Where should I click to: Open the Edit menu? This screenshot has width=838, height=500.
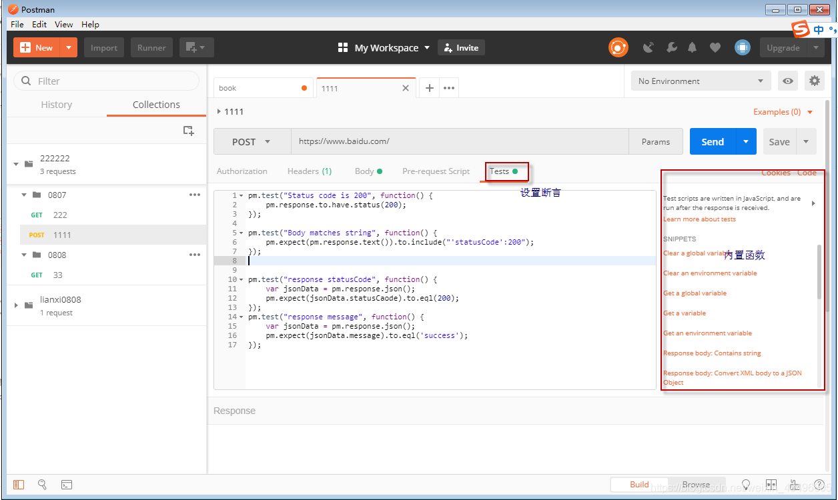tap(39, 24)
